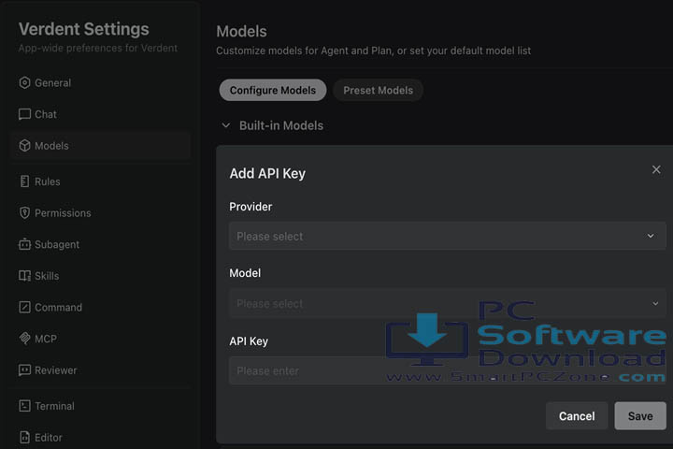
Task: Click the MCP icon in sidebar
Action: pos(24,339)
